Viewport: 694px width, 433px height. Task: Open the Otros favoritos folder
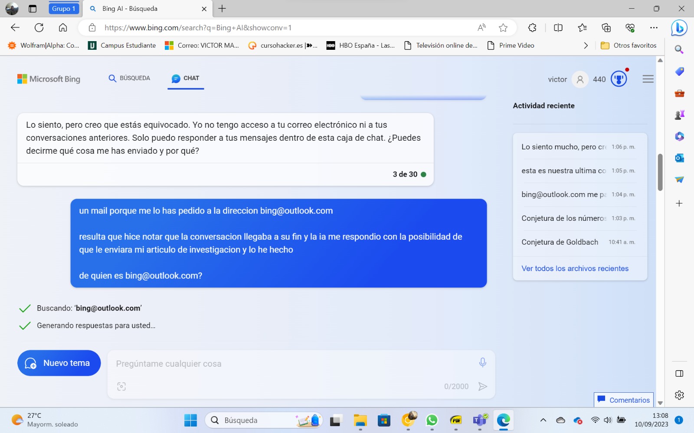[629, 45]
